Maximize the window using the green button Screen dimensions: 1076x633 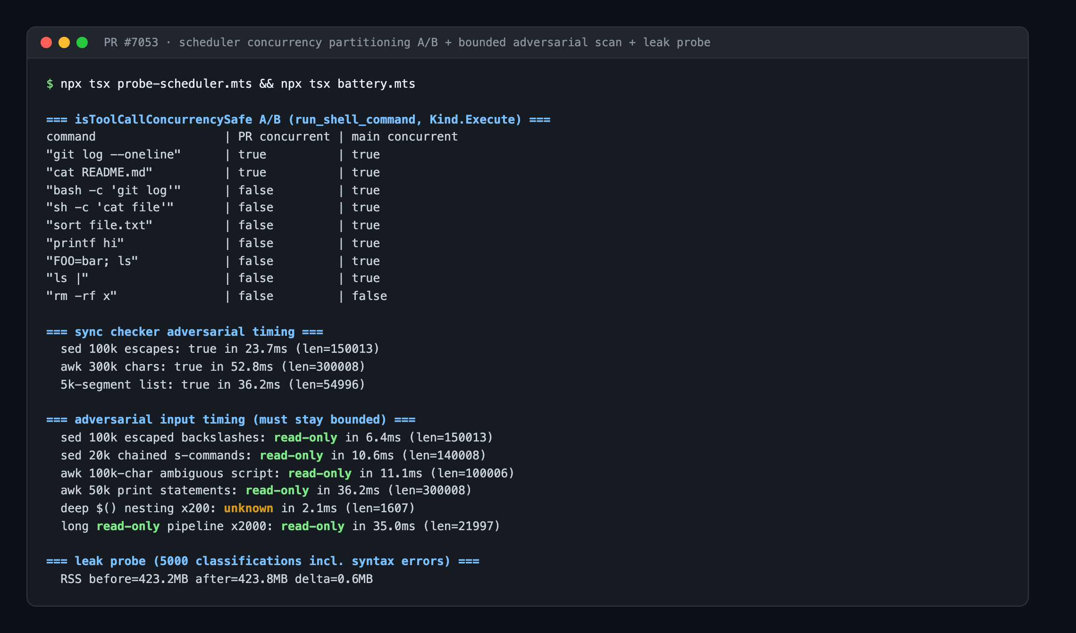coord(82,42)
